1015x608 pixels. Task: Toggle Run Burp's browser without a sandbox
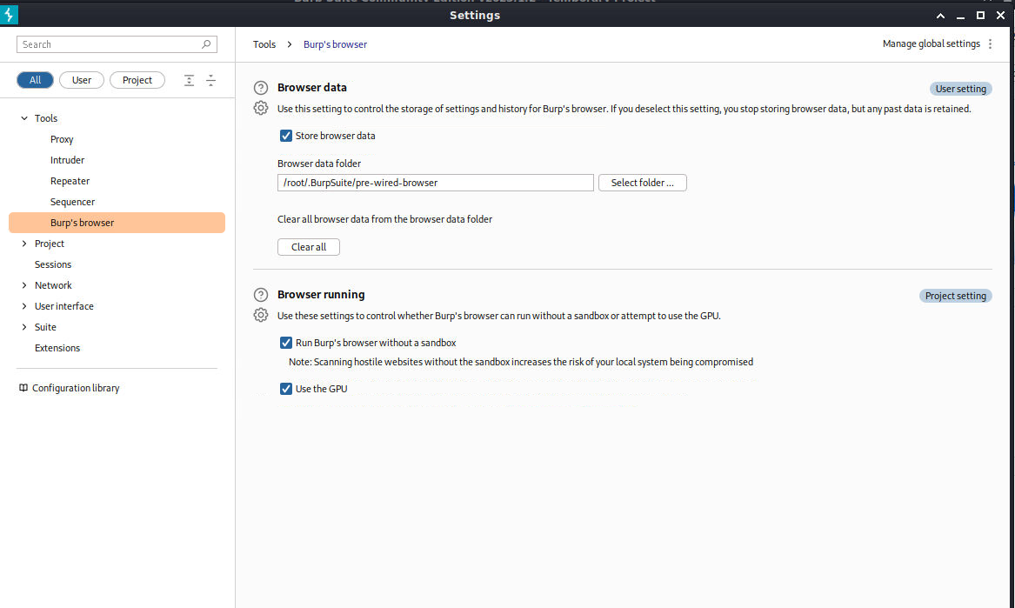(x=285, y=343)
